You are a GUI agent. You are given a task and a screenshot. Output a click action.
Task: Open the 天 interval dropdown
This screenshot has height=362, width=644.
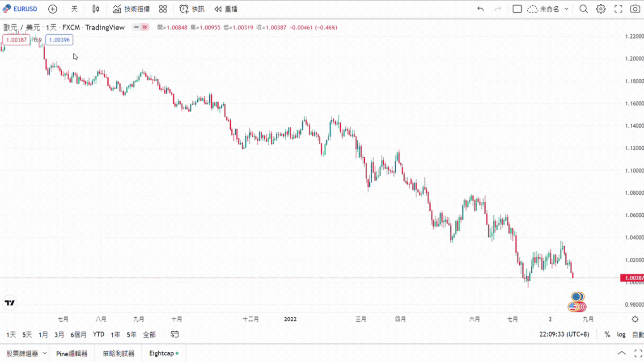(74, 8)
